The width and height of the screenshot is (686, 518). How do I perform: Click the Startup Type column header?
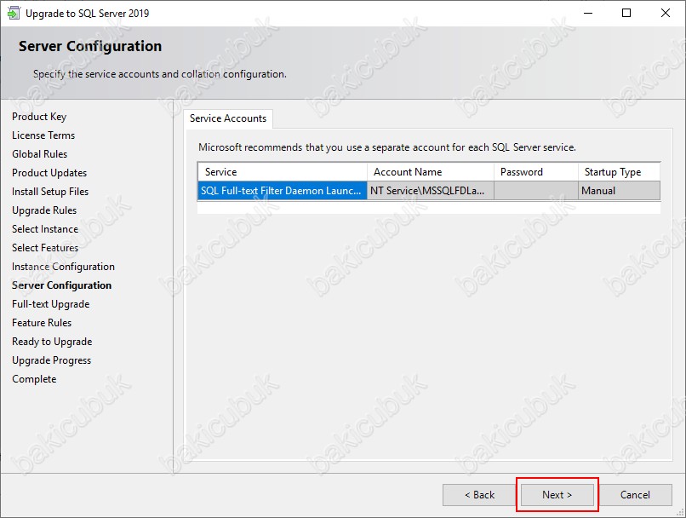click(x=619, y=171)
